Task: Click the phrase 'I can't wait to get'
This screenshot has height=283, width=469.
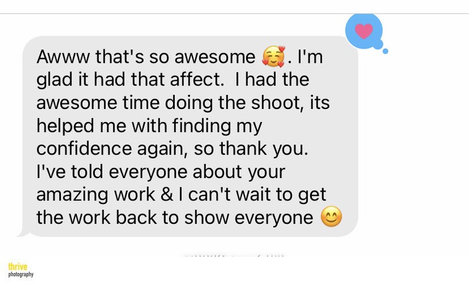Action: (x=252, y=195)
